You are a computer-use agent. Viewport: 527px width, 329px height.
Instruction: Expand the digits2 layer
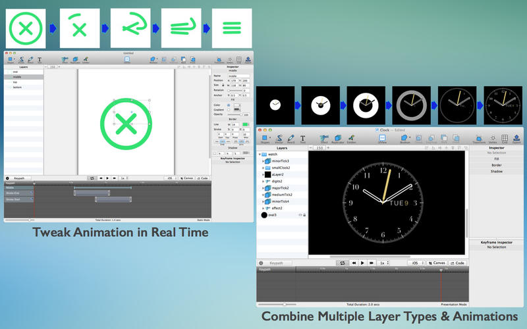click(263, 182)
